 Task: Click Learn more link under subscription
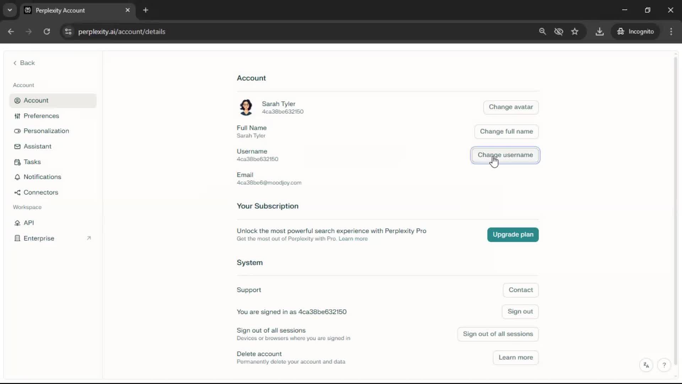tap(353, 239)
